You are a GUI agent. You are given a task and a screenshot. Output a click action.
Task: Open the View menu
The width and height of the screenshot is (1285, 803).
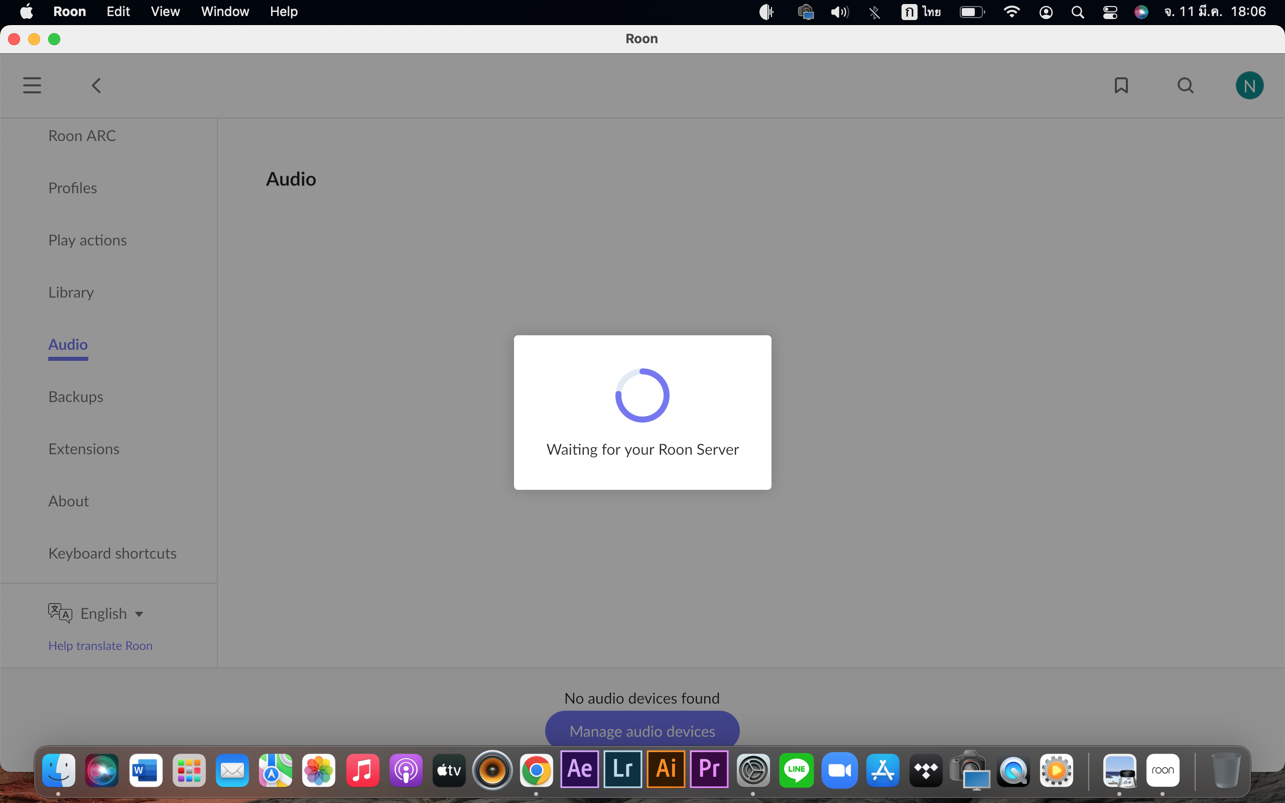pos(165,12)
